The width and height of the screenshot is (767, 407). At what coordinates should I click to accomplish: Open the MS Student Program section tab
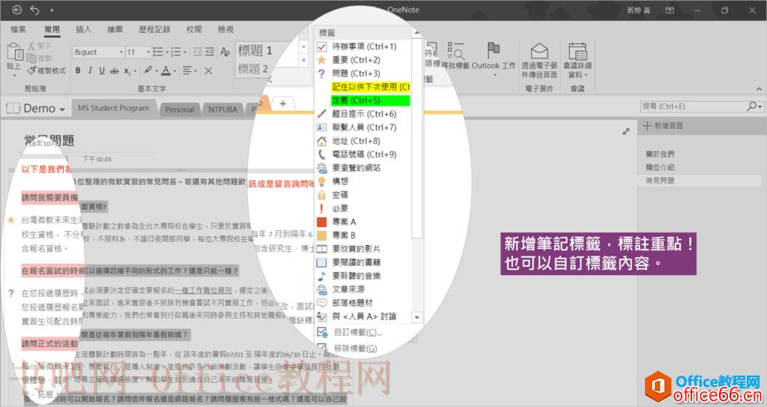tap(114, 108)
